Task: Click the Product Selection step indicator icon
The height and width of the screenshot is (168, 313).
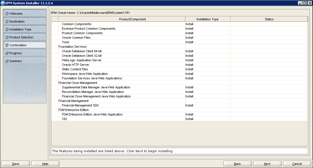Action: pos(7,37)
